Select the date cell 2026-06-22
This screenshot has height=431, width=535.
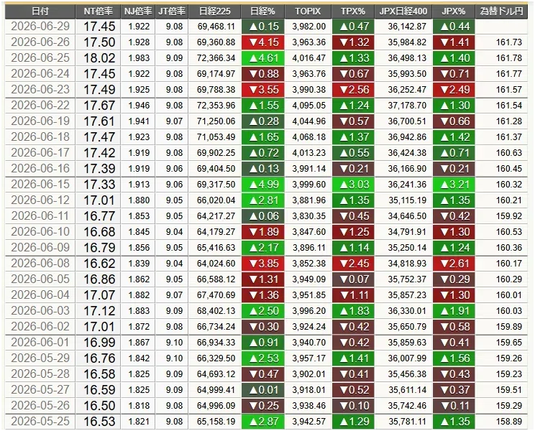click(40, 106)
